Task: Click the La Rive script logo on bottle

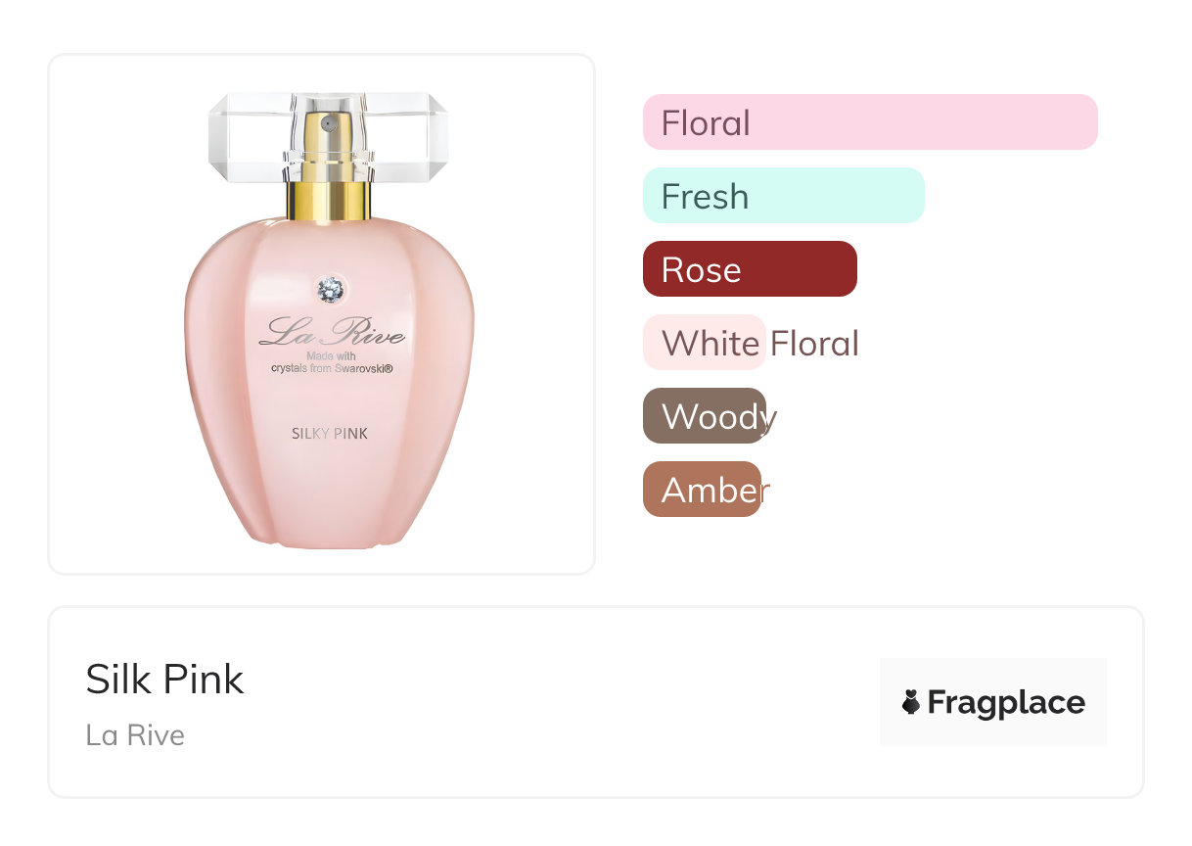Action: point(331,333)
